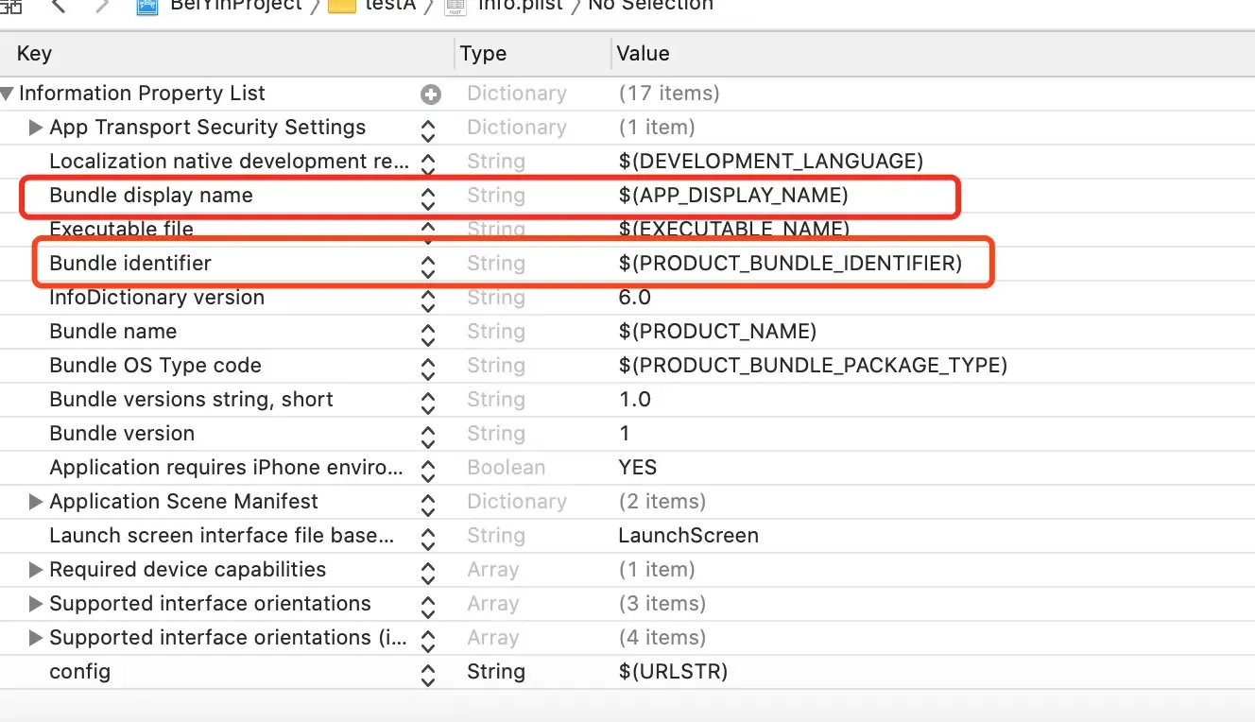
Task: Expand Required device capabilities
Action: 35,570
